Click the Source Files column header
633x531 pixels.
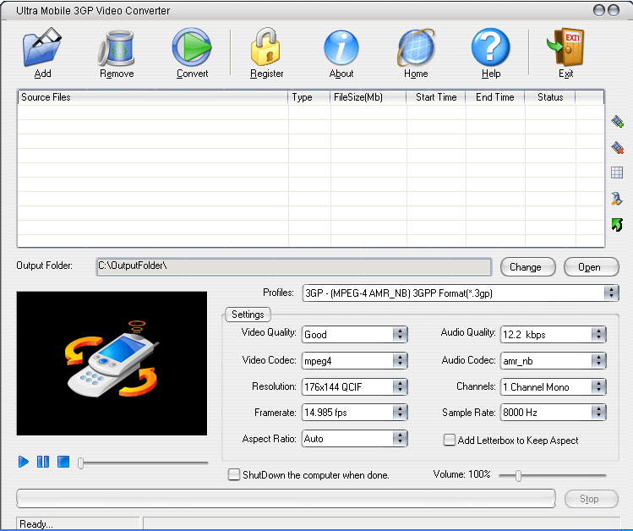coord(153,97)
